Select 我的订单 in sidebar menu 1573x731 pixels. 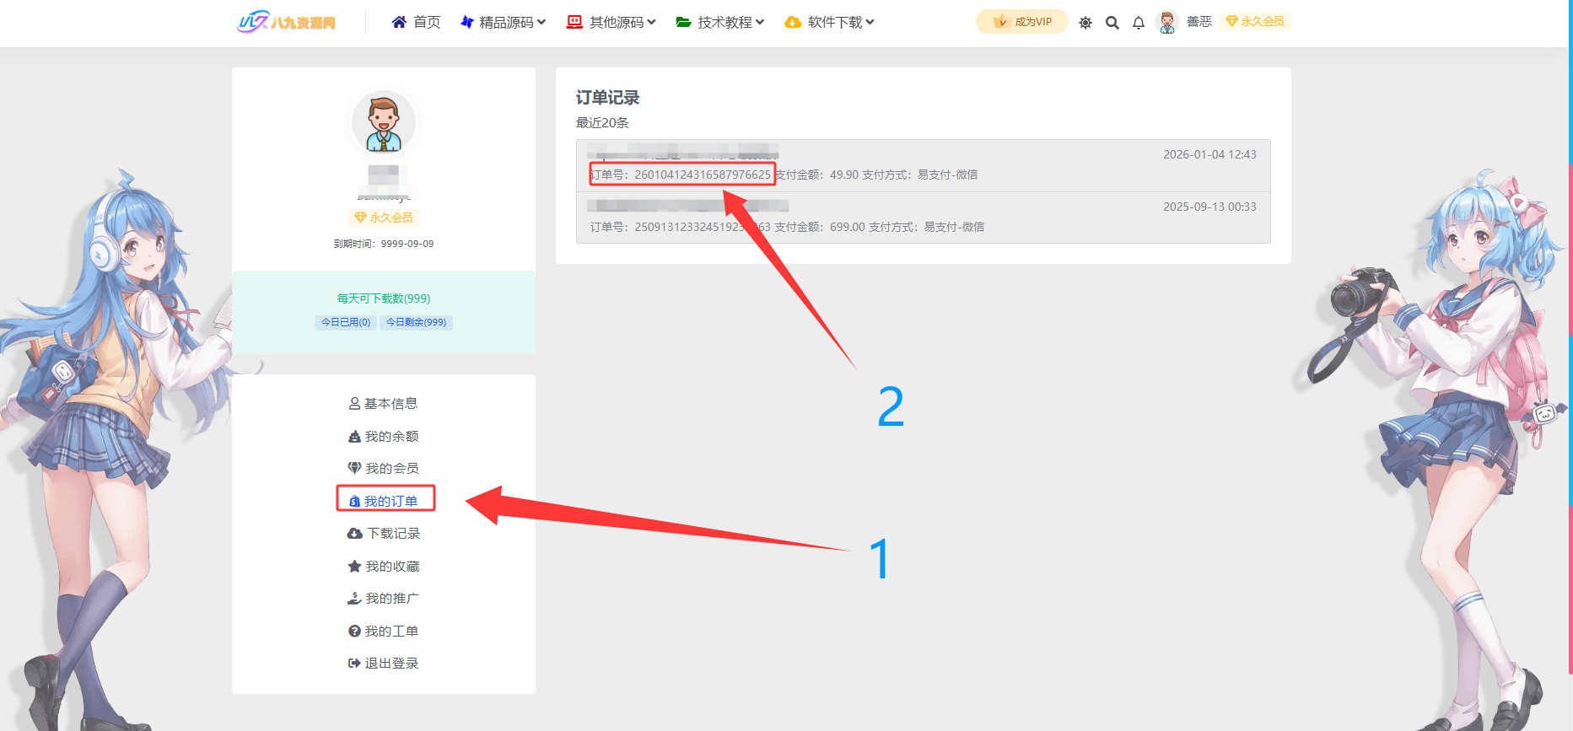[385, 502]
